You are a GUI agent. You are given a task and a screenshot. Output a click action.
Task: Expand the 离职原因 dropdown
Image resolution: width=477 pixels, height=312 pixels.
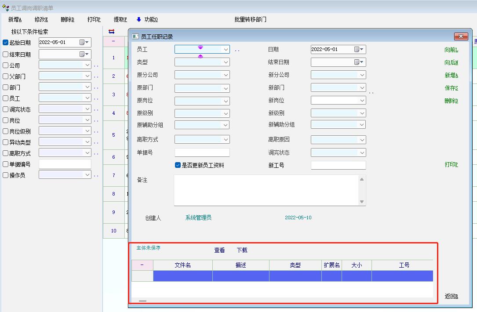click(x=362, y=140)
